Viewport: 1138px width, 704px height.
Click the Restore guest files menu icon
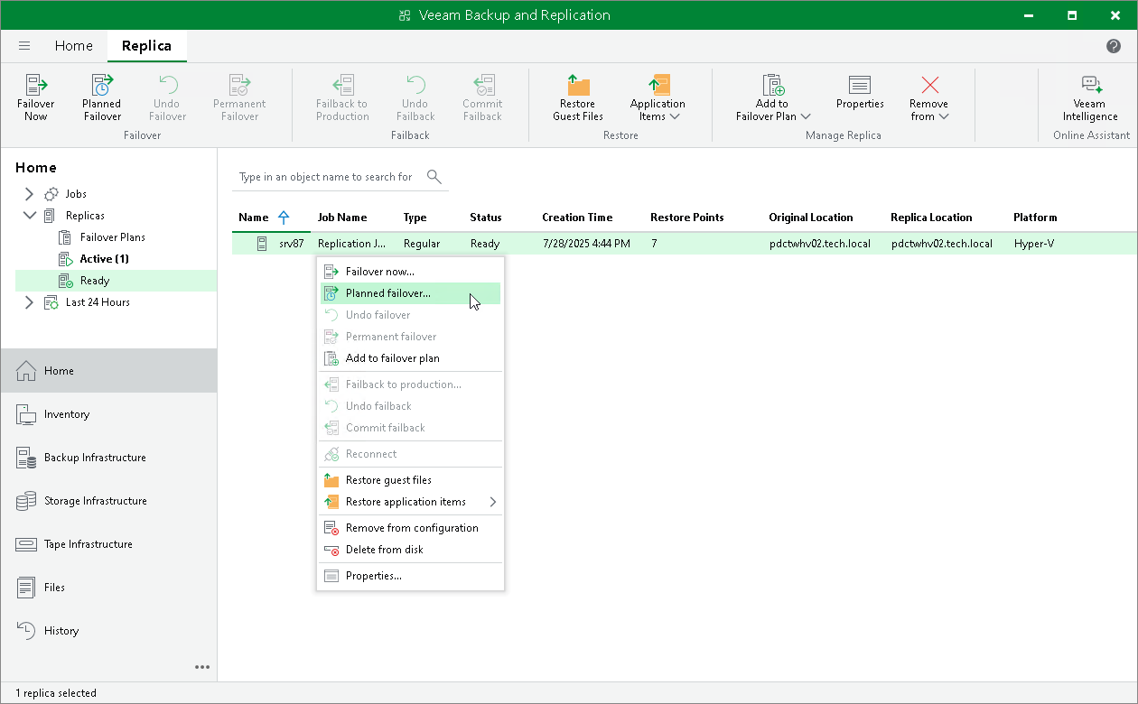click(331, 480)
